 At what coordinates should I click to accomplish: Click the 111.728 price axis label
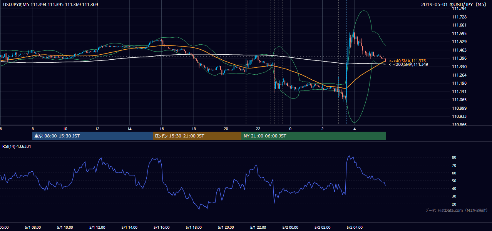[x=459, y=17]
